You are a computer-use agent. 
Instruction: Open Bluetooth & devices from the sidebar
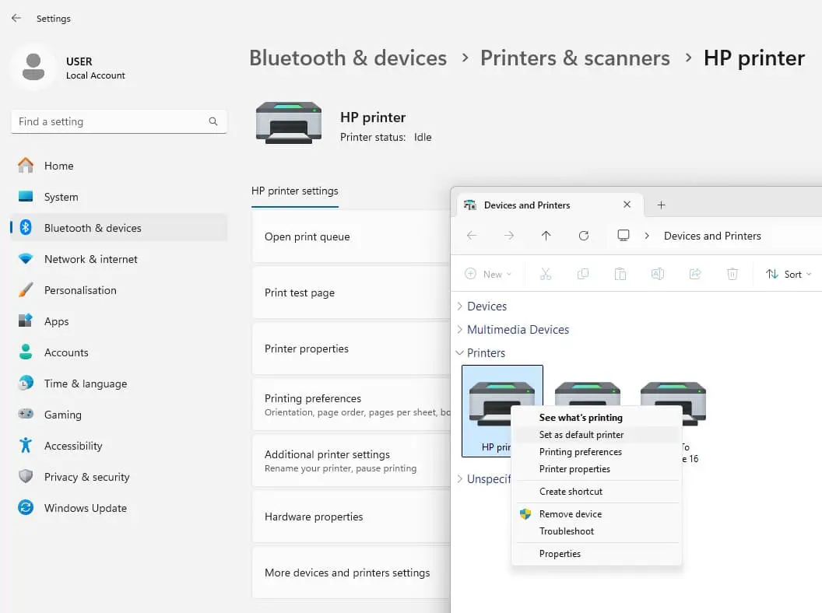(91, 228)
